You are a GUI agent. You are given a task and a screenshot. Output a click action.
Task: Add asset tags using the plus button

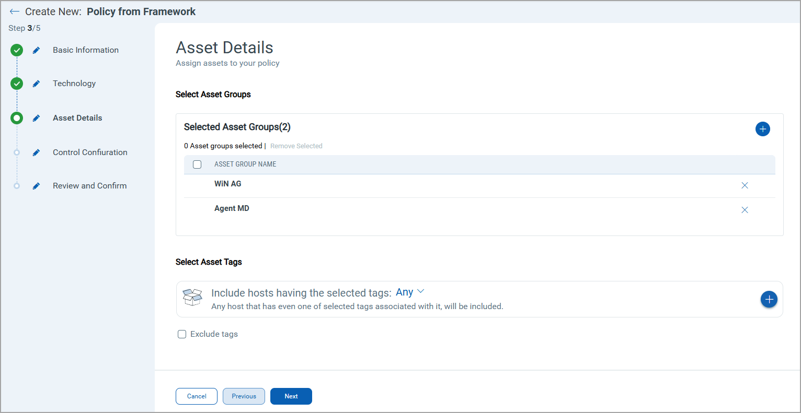point(769,299)
